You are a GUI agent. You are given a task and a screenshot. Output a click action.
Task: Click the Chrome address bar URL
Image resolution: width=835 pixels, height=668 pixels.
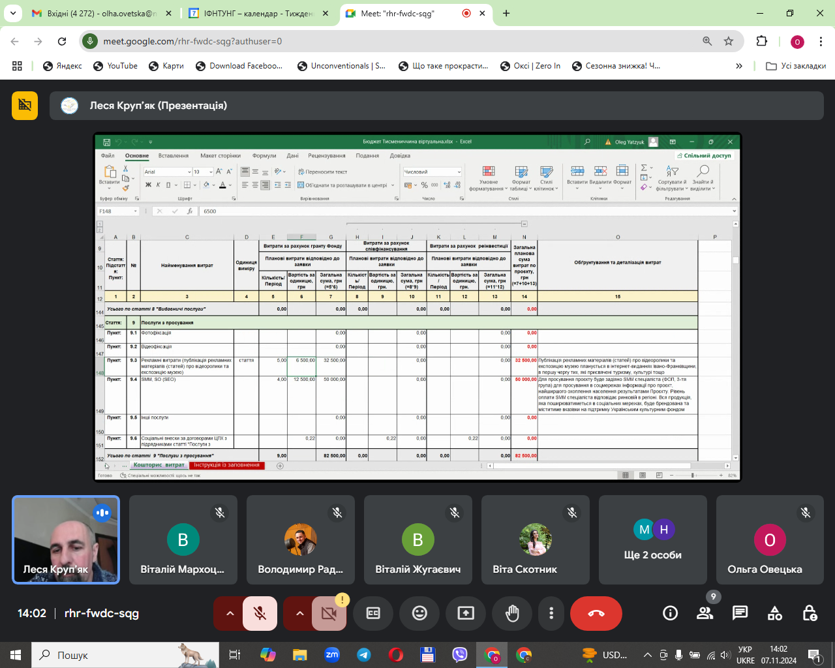pyautogui.click(x=192, y=41)
